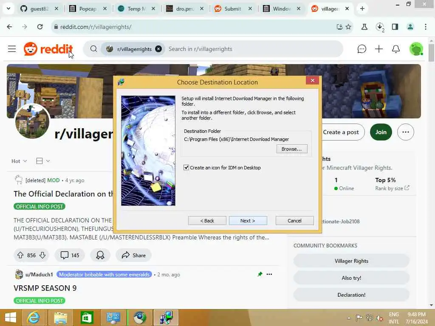Share the Official Declaration post
This screenshot has width=435, height=326.
[133, 255]
